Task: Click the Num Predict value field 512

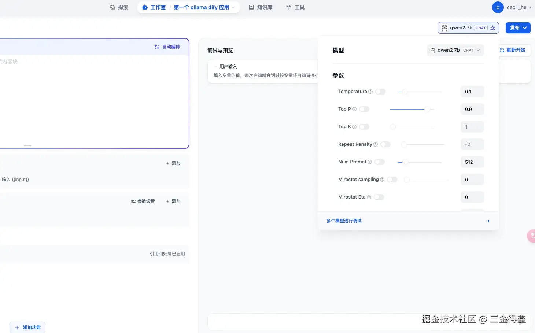Action: tap(472, 162)
